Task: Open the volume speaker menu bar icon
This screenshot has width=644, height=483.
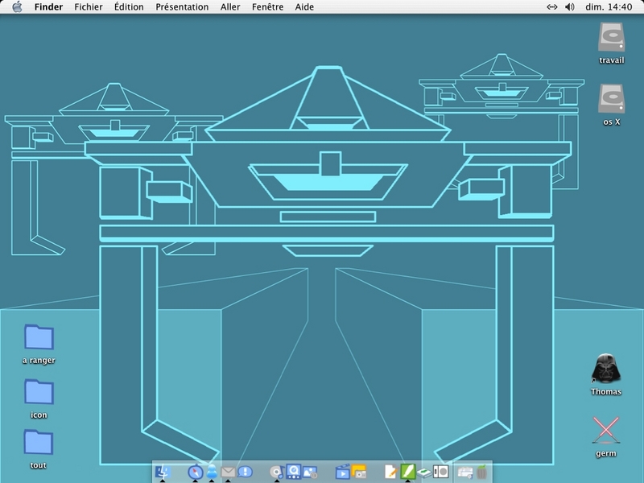Action: click(570, 6)
